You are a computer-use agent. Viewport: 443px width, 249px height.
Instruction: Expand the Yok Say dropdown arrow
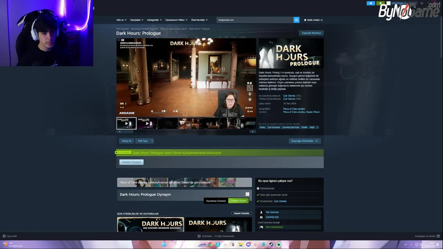click(x=152, y=141)
